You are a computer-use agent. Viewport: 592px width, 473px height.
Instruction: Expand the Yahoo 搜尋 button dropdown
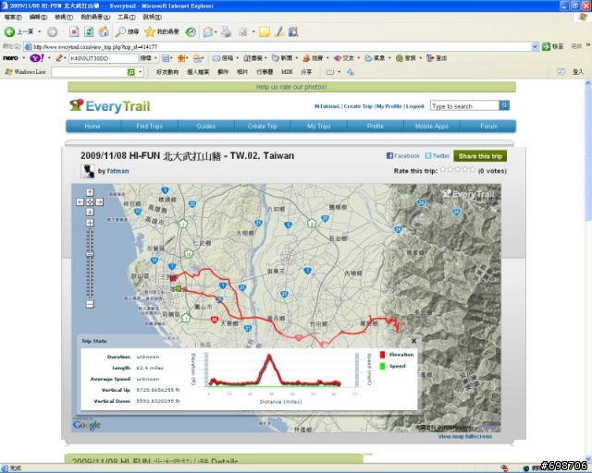coord(155,58)
